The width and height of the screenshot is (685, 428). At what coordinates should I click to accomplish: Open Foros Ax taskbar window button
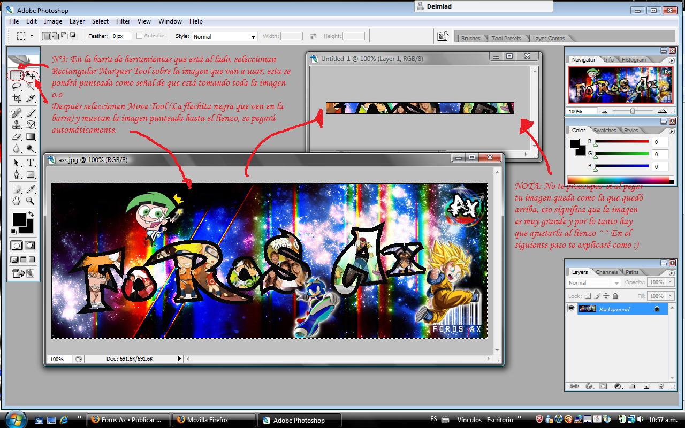[x=127, y=420]
